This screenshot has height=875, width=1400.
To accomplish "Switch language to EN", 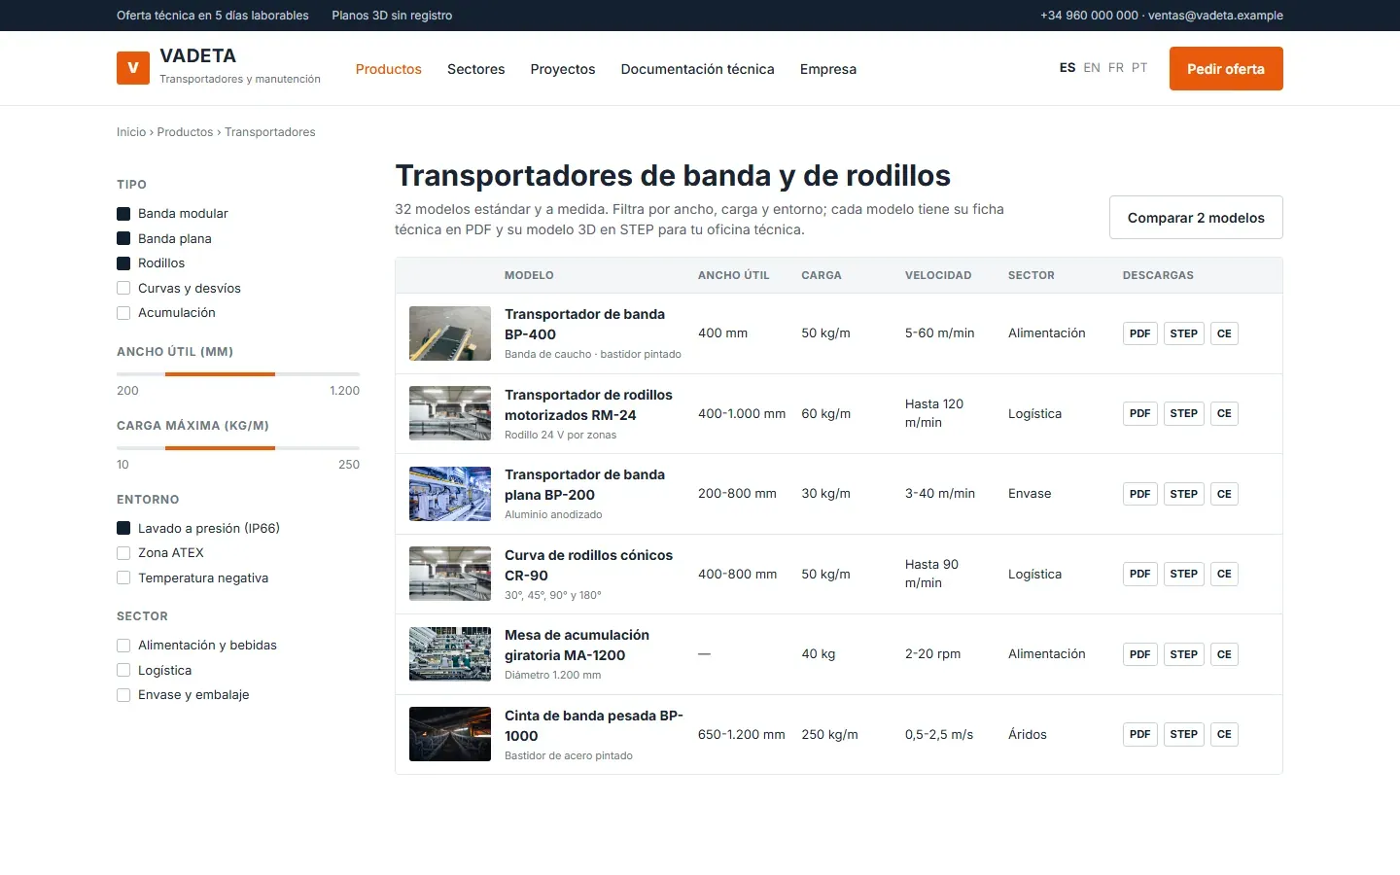I will pyautogui.click(x=1092, y=68).
